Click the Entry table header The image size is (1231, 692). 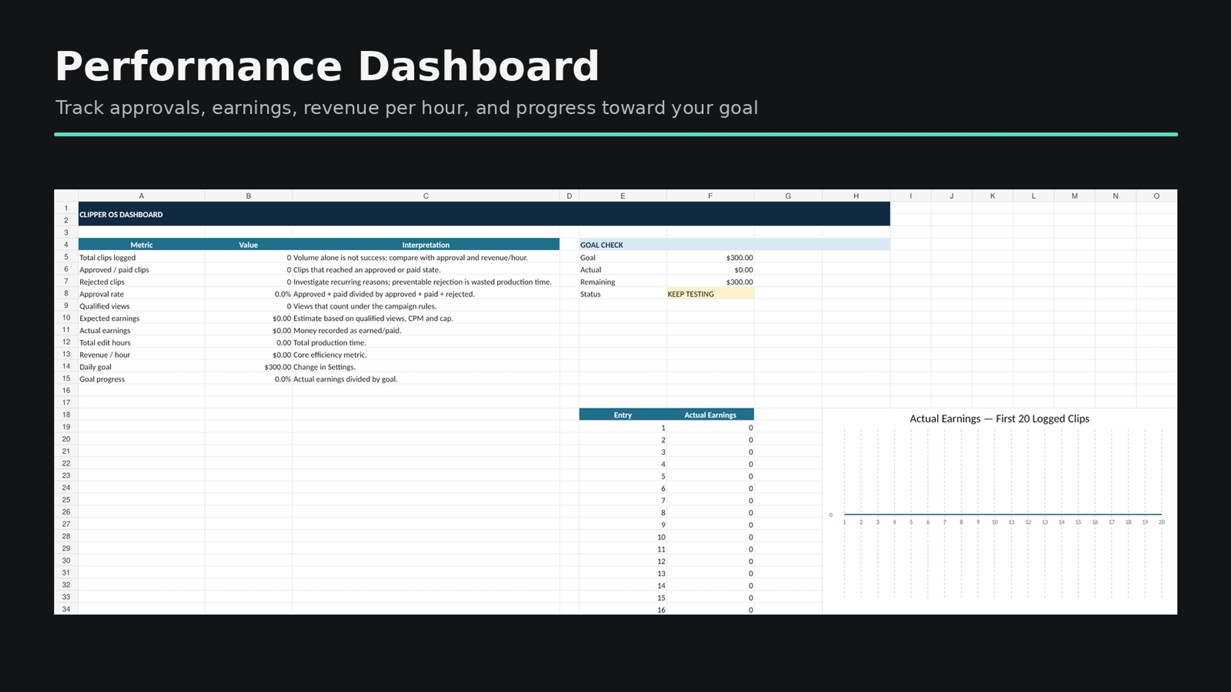(x=623, y=415)
